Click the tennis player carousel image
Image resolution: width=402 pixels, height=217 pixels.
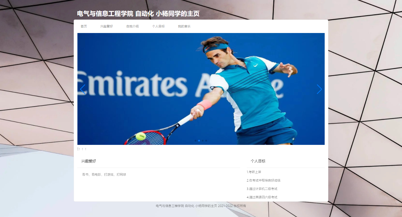pyautogui.click(x=201, y=89)
